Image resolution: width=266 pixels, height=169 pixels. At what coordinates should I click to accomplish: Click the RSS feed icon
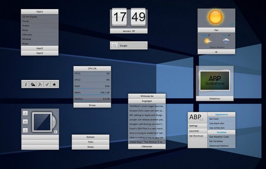40,84
